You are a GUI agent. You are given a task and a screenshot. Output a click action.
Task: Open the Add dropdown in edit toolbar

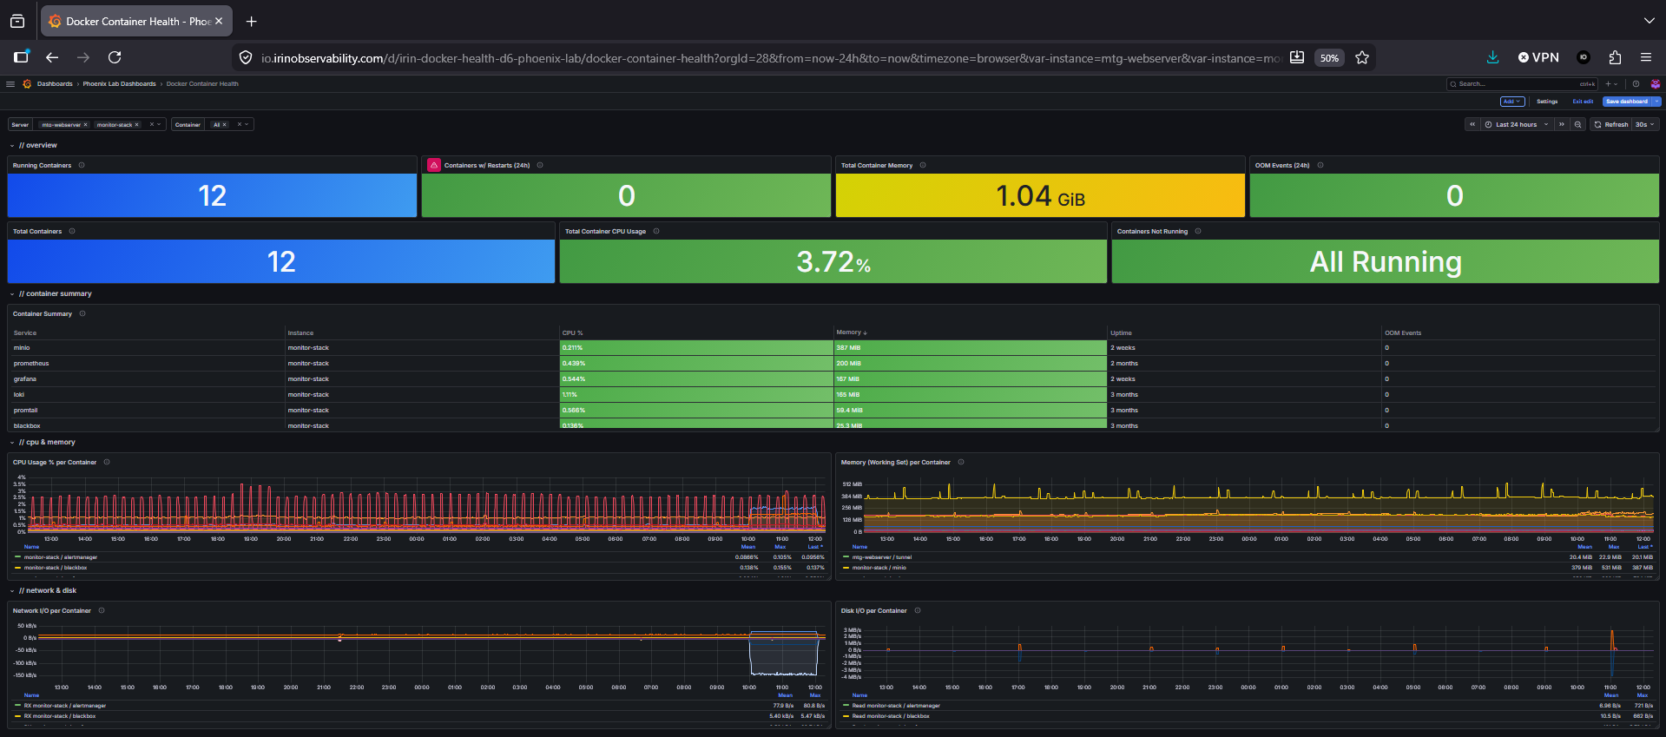(1511, 102)
